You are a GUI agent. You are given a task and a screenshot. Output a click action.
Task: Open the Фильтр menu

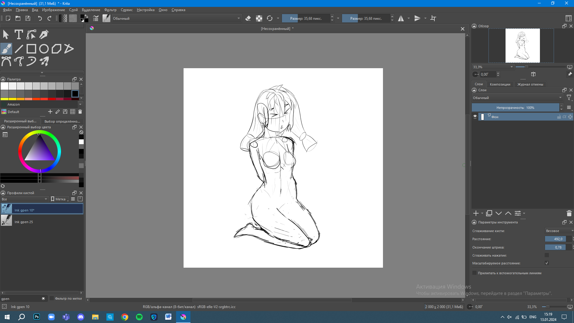pyautogui.click(x=110, y=10)
